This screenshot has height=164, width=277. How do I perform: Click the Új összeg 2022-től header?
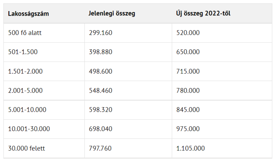coord(203,14)
